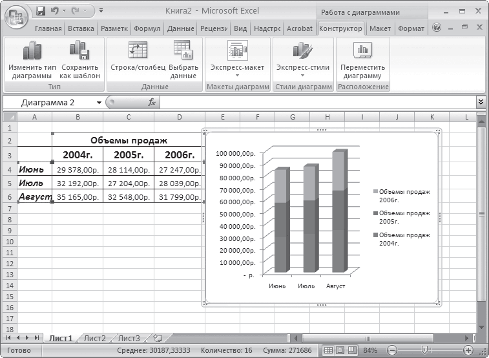Image resolution: width=489 pixels, height=358 pixels.
Task: Select the Лист2 sheet tab
Action: [x=95, y=338]
